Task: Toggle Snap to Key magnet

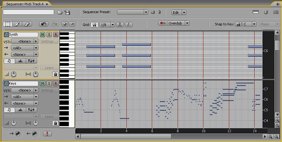Action: [238, 24]
